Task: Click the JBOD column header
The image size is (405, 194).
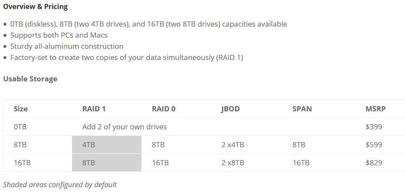Action: (x=231, y=109)
